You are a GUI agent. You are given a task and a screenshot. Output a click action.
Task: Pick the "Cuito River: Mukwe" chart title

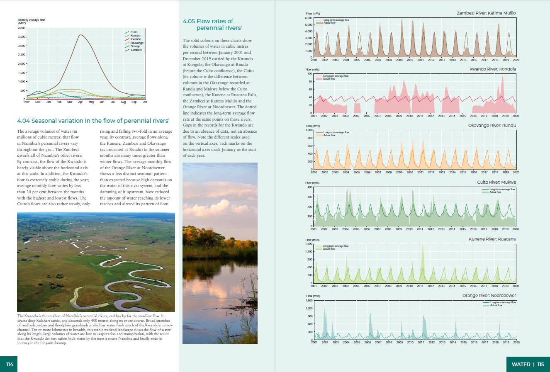pos(496,182)
